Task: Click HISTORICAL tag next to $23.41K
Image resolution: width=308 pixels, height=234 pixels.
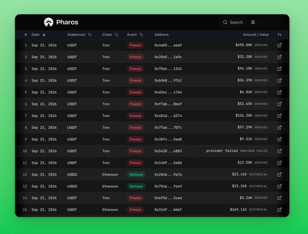Action: [x=258, y=174]
